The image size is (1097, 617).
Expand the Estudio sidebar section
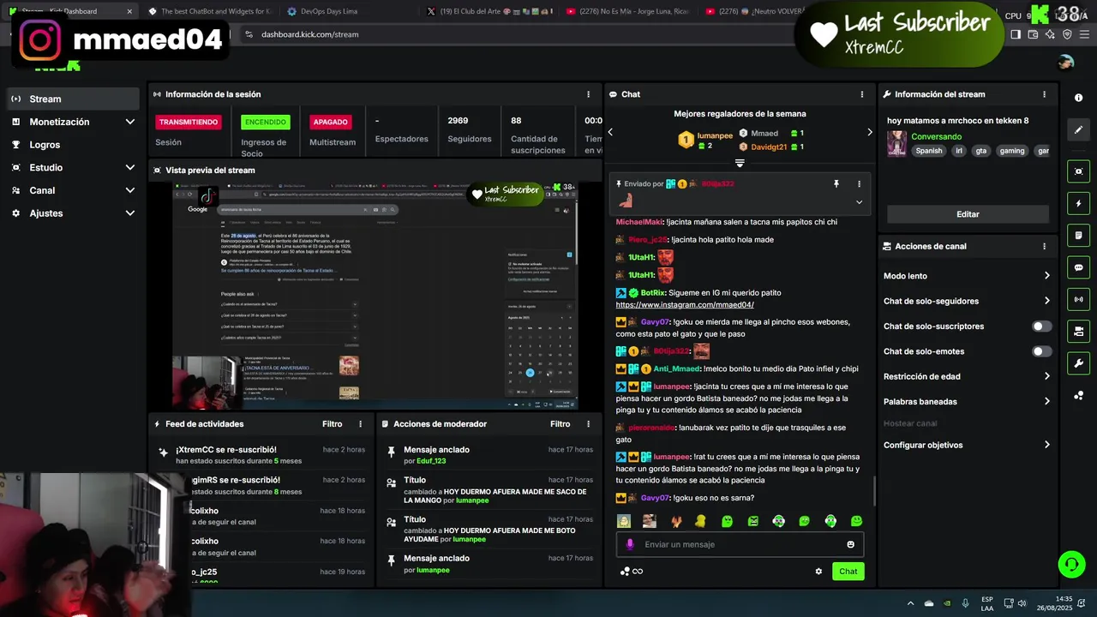click(x=73, y=167)
